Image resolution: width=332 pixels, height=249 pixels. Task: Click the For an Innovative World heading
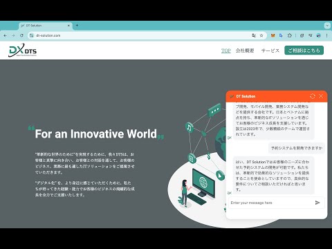96,133
